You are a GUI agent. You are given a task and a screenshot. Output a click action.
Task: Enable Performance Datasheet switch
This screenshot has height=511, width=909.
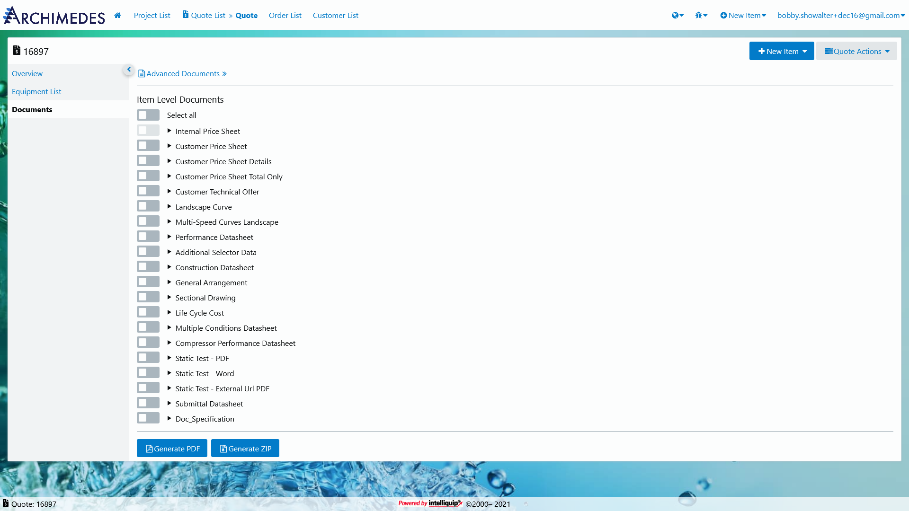point(148,236)
